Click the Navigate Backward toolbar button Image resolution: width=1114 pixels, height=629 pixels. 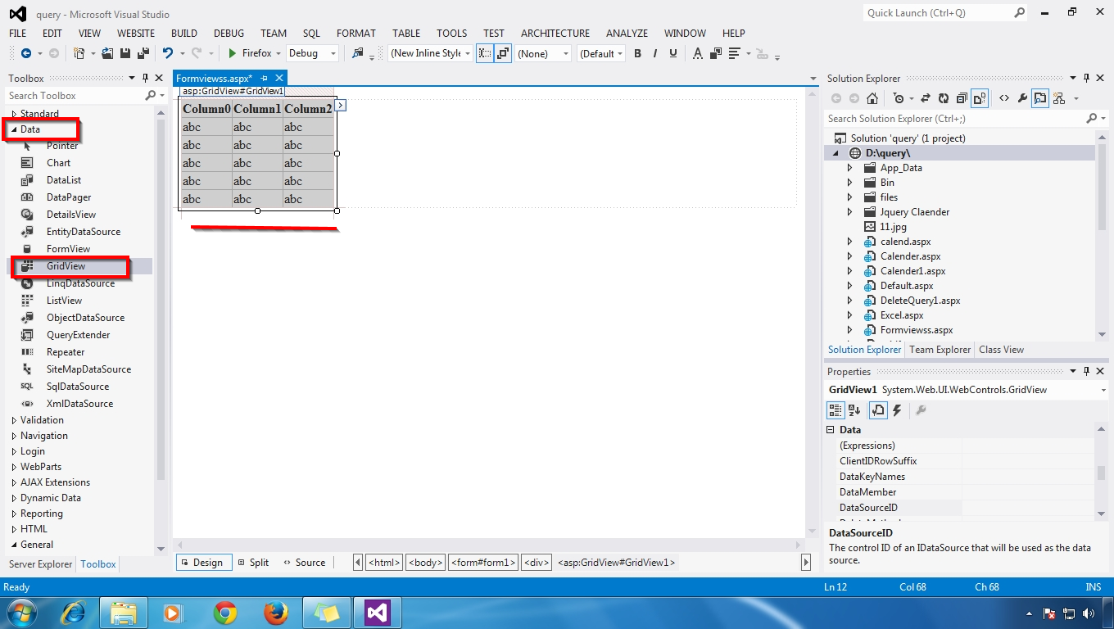click(x=26, y=53)
